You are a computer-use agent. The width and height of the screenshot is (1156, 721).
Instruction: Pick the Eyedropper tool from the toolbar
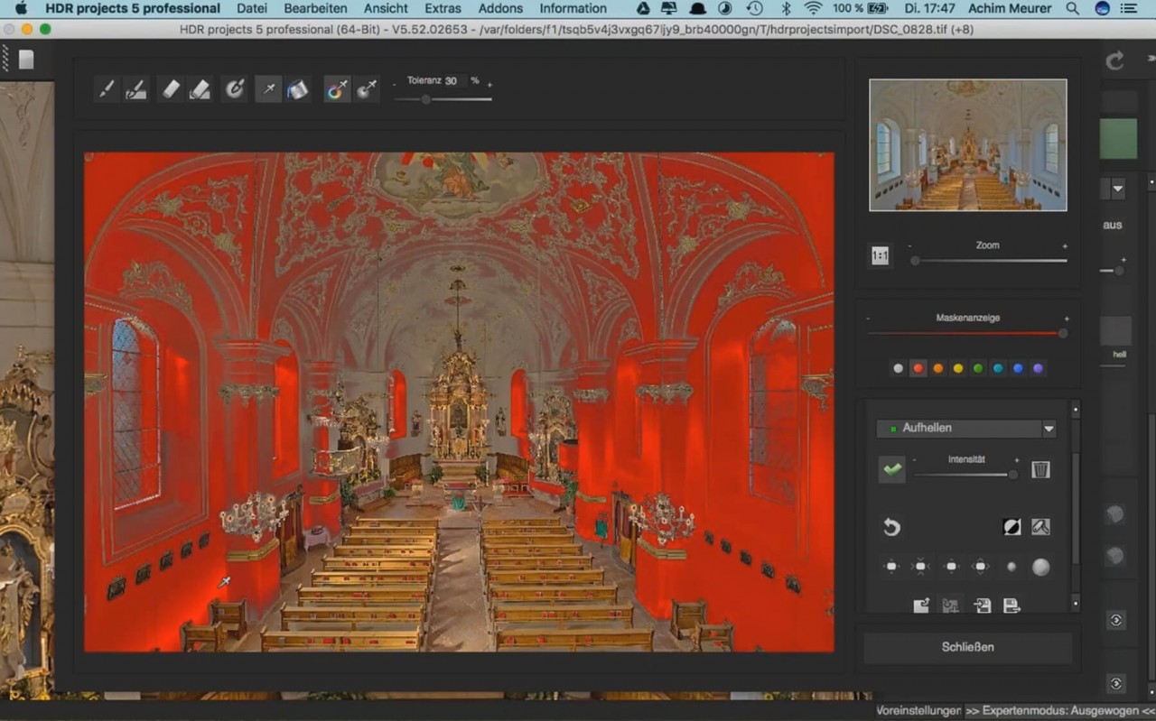[267, 88]
